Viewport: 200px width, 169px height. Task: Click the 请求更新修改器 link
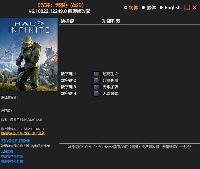(12, 162)
